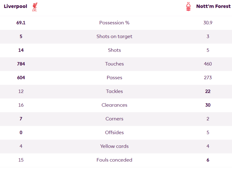Select the Corners stat label
The height and width of the screenshot is (170, 232).
(115, 119)
